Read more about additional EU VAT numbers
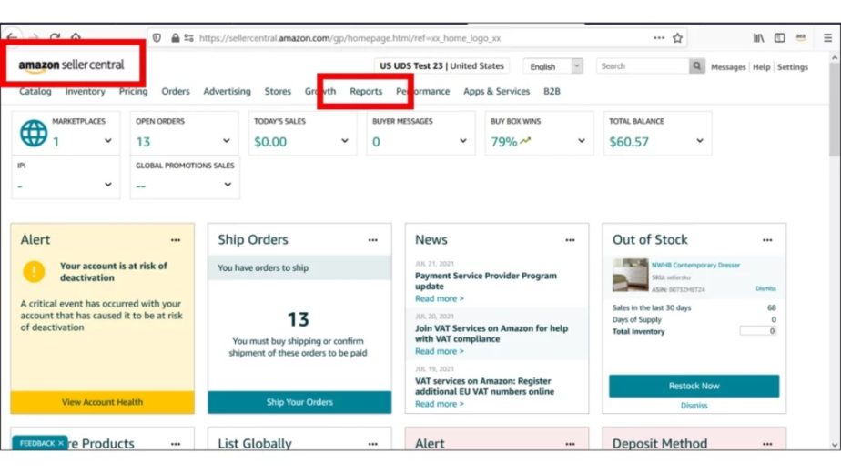The height and width of the screenshot is (473, 841). pyautogui.click(x=440, y=404)
